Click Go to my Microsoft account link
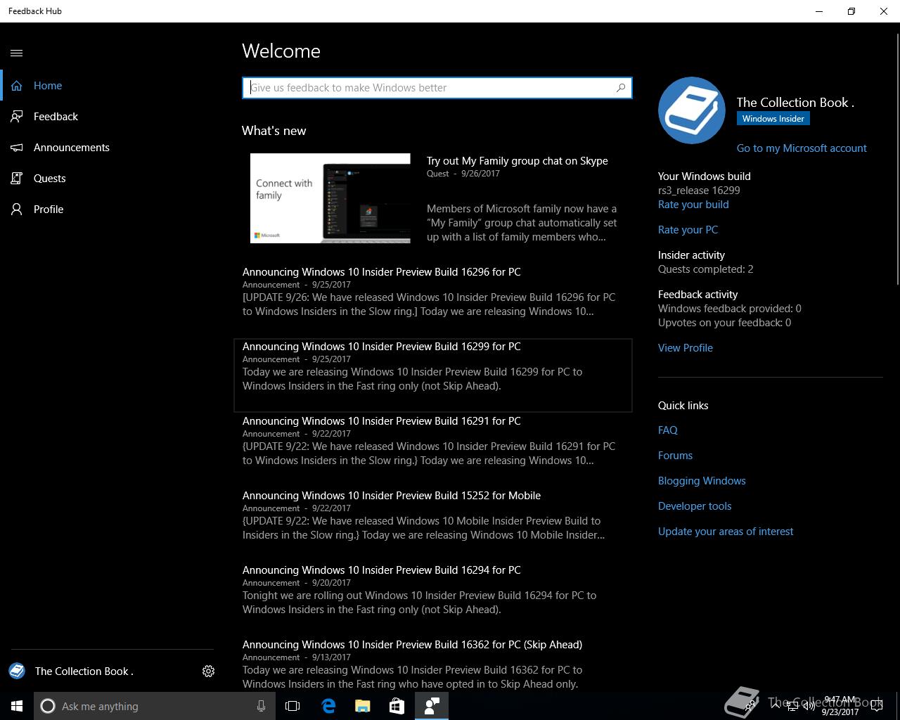This screenshot has width=900, height=720. (802, 148)
